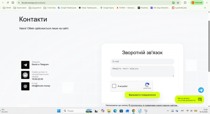Switch to Chrome in the taskbar

133,111
